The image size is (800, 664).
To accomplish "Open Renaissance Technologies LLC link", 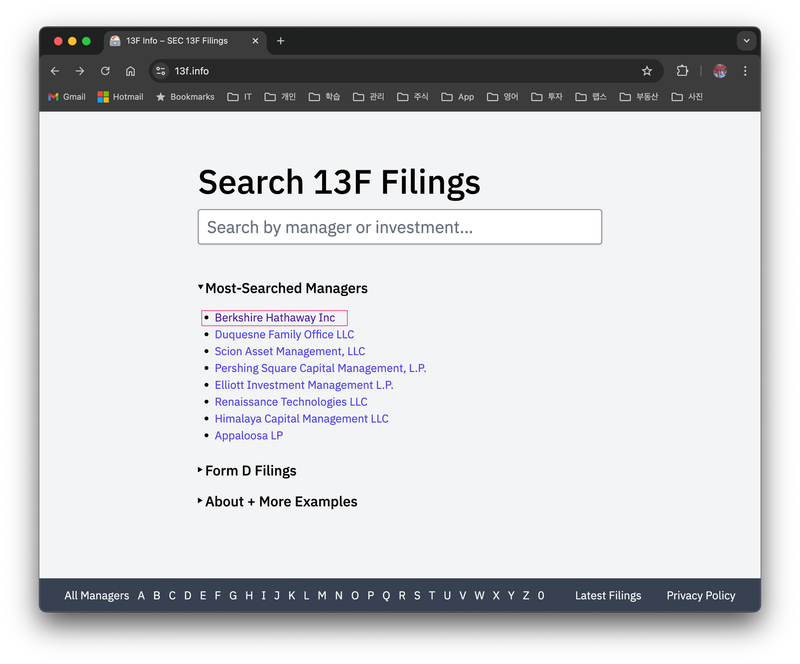I will coord(291,402).
